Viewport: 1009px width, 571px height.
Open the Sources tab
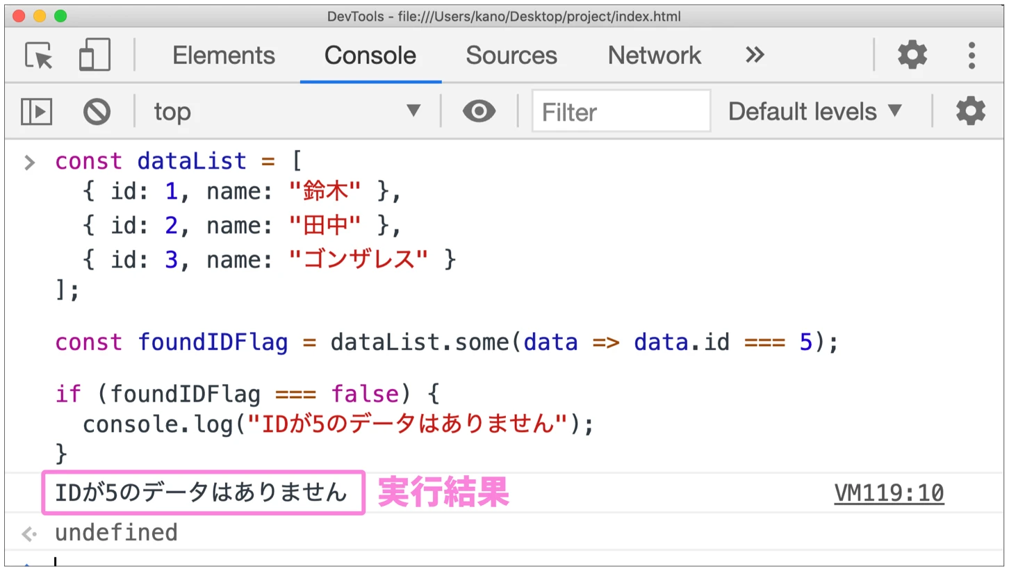click(511, 56)
